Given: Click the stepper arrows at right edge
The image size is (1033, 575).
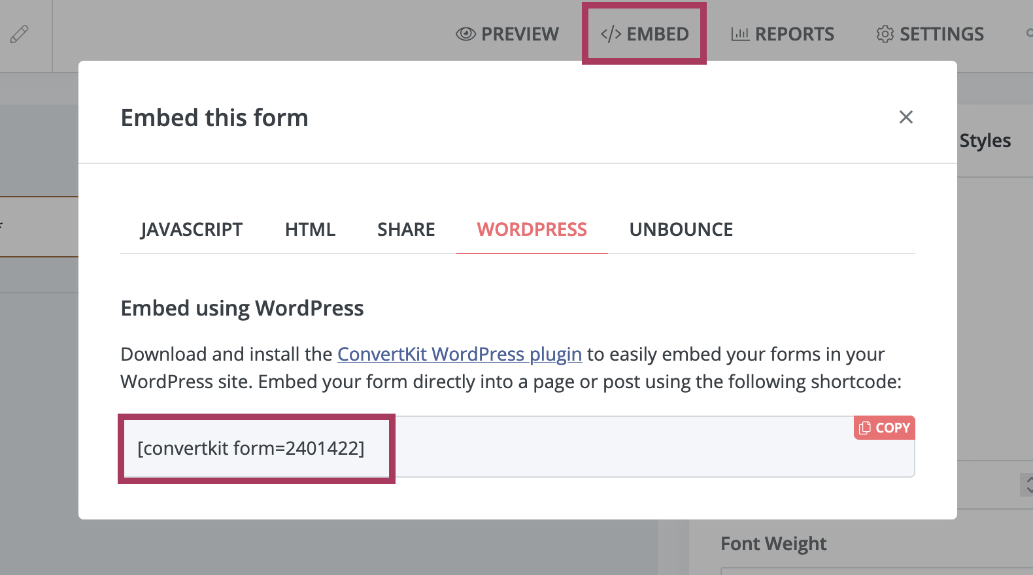Looking at the screenshot, I should 1028,485.
